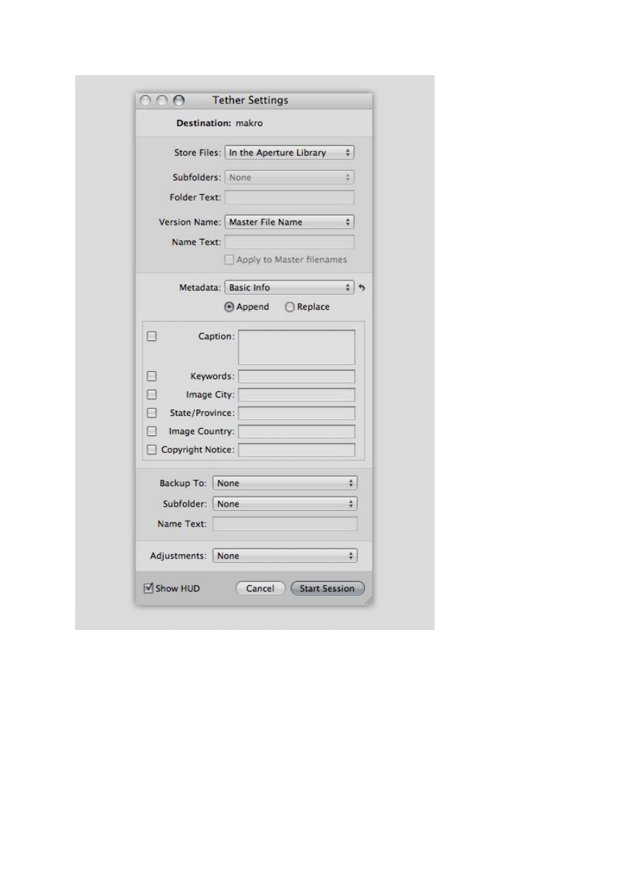Select the Append radio button
The width and height of the screenshot is (633, 895).
coord(229,307)
